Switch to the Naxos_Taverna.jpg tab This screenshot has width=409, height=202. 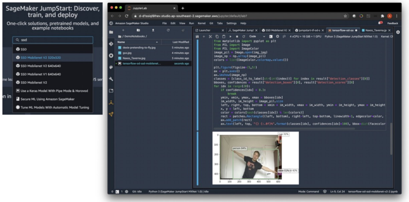(376, 30)
